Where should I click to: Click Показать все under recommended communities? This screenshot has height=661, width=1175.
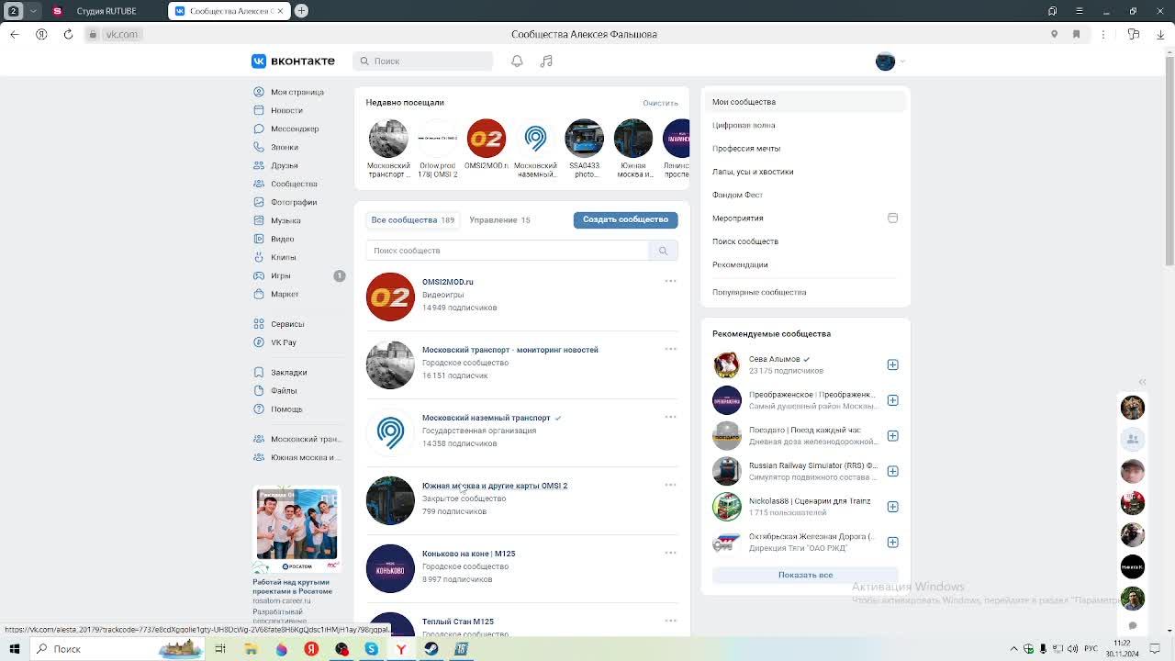pos(805,575)
